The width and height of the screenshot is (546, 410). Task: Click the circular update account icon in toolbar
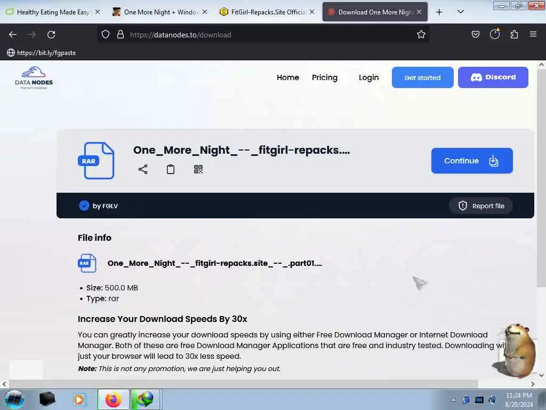pos(494,34)
